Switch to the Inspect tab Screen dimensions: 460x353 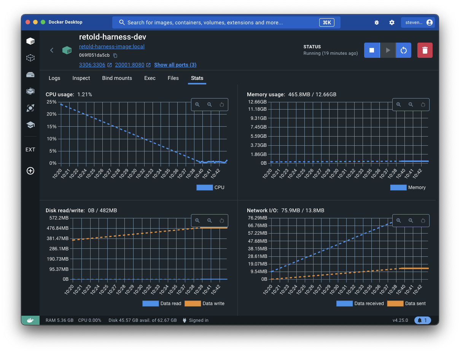(x=81, y=78)
